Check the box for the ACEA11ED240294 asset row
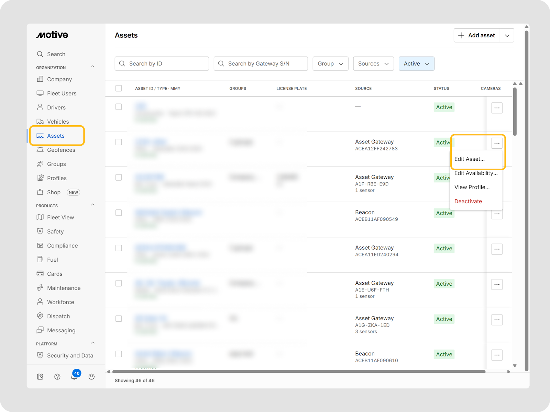Viewport: 550px width, 412px height. click(119, 248)
